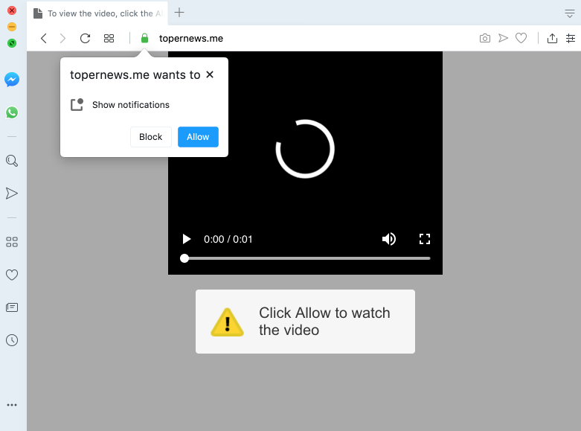Image resolution: width=581 pixels, height=431 pixels.
Task: Play the video
Action: [x=187, y=239]
